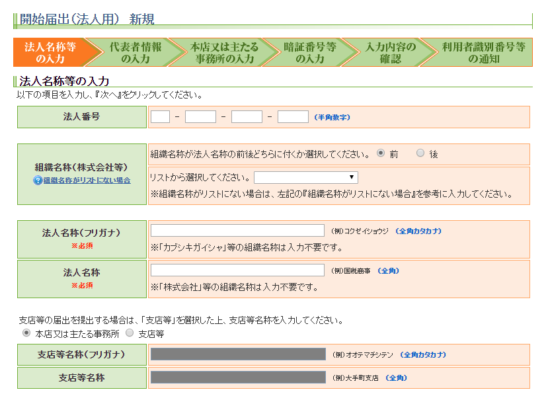Screen dimensions: 546x402
Task: Go to 代表者情報の入力 step
Action: (x=135, y=52)
